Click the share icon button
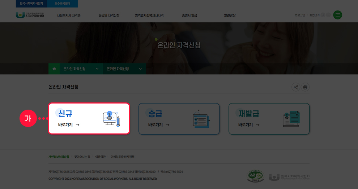Screen dimensions: 358x189 [x=296, y=87]
